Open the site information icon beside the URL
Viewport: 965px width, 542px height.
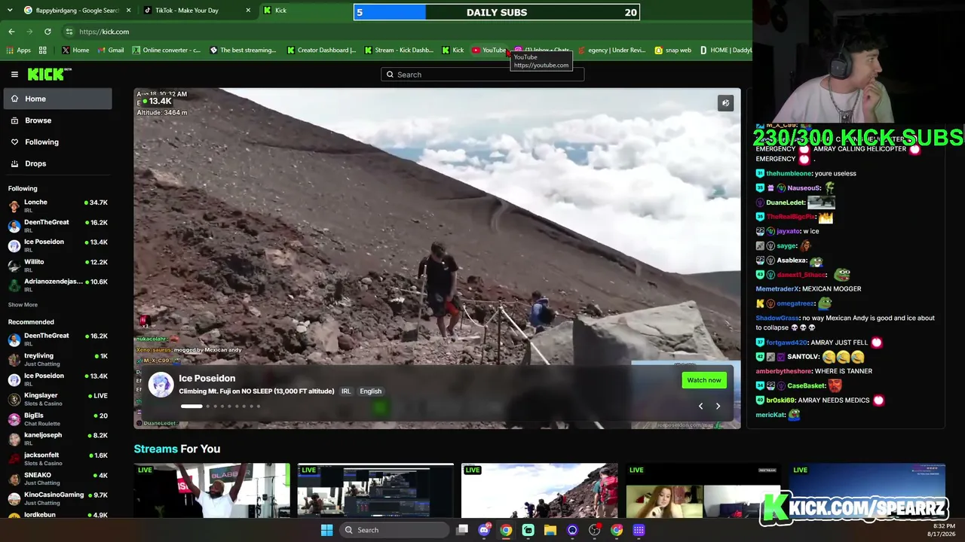click(x=69, y=32)
